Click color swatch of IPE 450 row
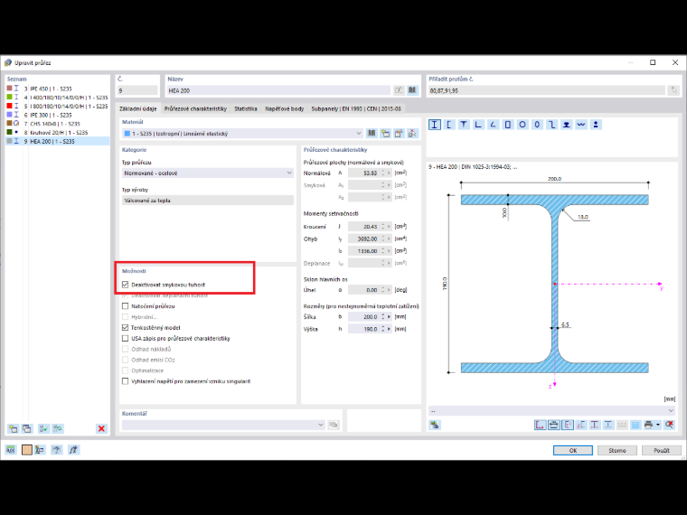This screenshot has height=515, width=687. click(10, 89)
